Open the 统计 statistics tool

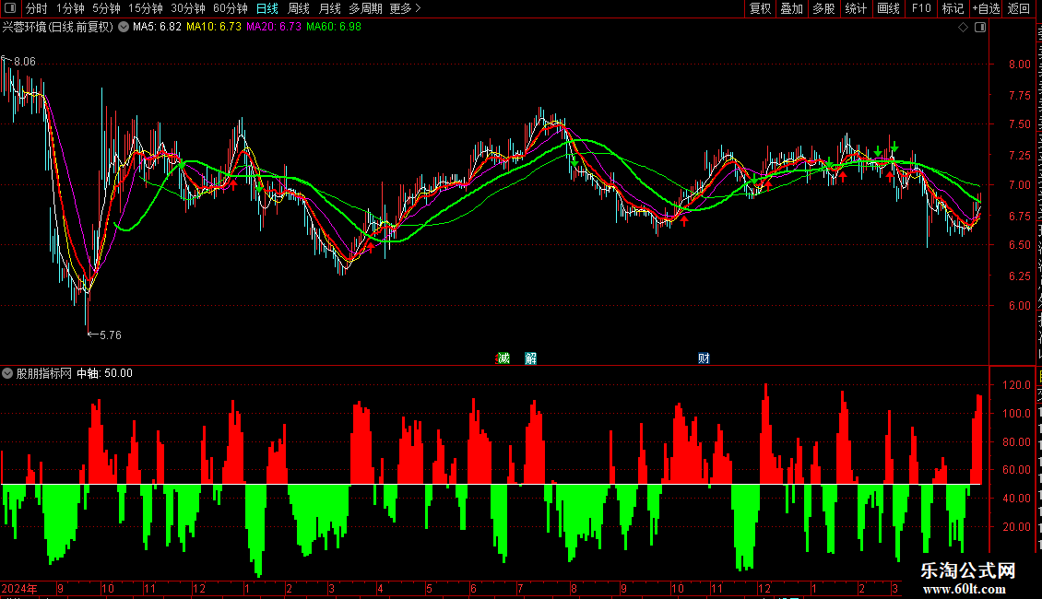pos(855,8)
